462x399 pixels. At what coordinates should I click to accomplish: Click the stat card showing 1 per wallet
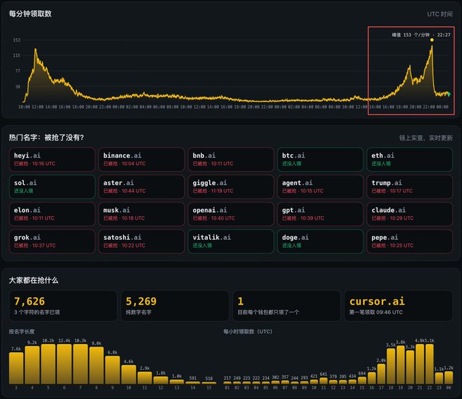click(287, 306)
